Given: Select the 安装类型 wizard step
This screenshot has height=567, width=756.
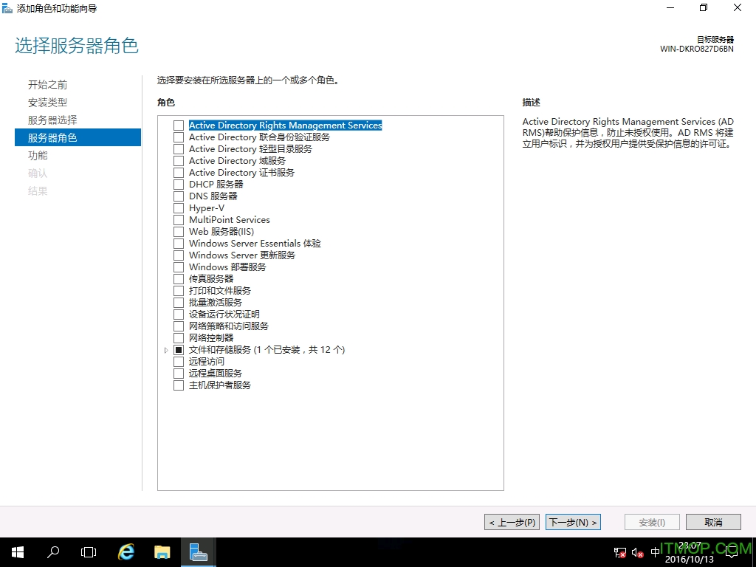Looking at the screenshot, I should (x=47, y=102).
